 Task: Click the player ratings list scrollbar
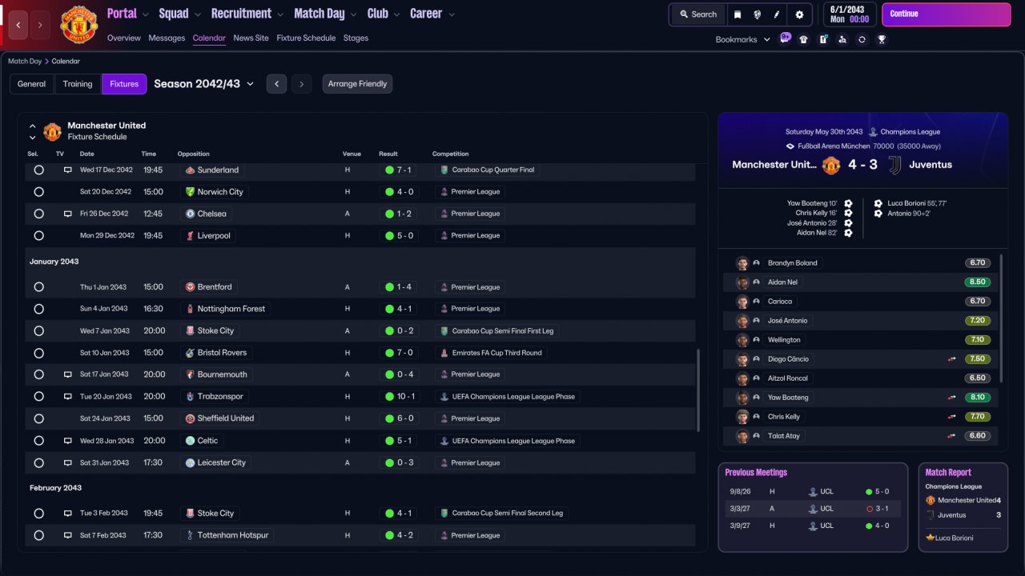tap(1002, 318)
